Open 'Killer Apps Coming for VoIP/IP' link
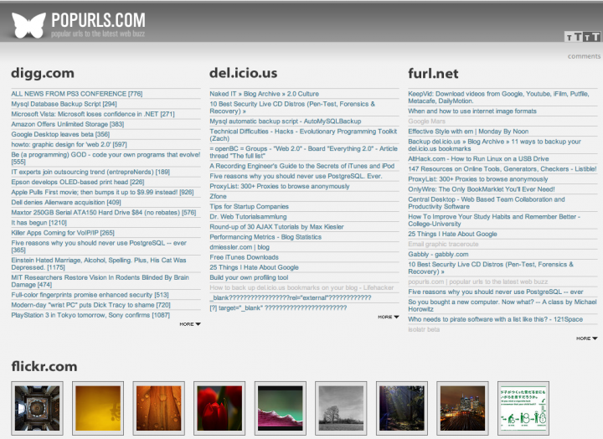This screenshot has width=603, height=439. (63, 233)
